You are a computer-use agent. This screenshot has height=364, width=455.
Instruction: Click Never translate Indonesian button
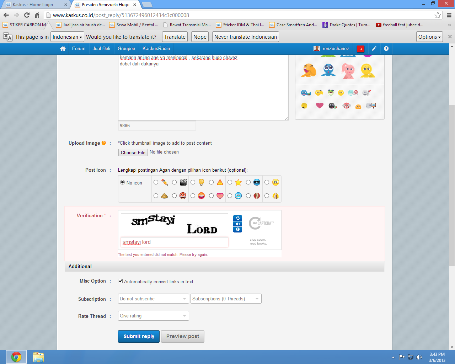pyautogui.click(x=246, y=37)
